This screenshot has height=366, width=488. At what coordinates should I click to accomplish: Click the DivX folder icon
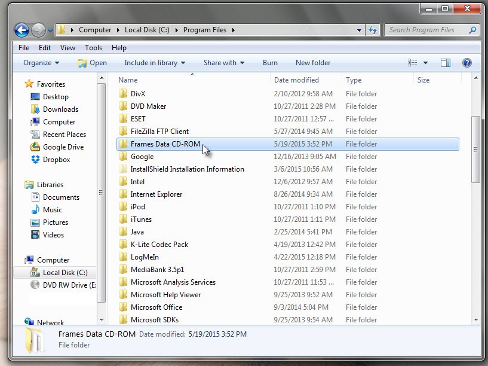point(123,93)
